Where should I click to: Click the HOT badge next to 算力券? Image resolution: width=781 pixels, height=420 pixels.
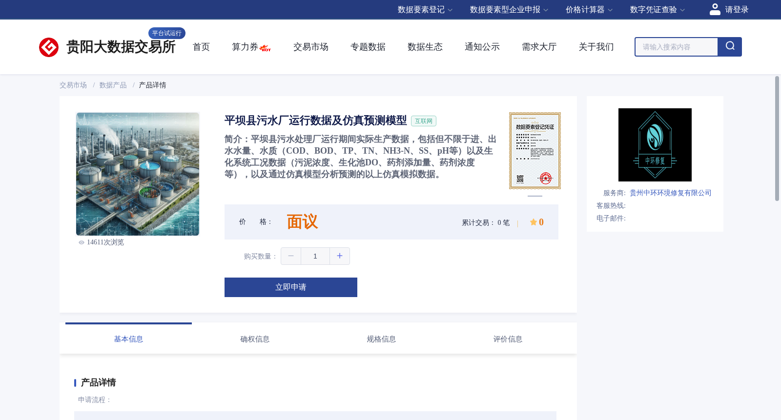click(x=266, y=48)
